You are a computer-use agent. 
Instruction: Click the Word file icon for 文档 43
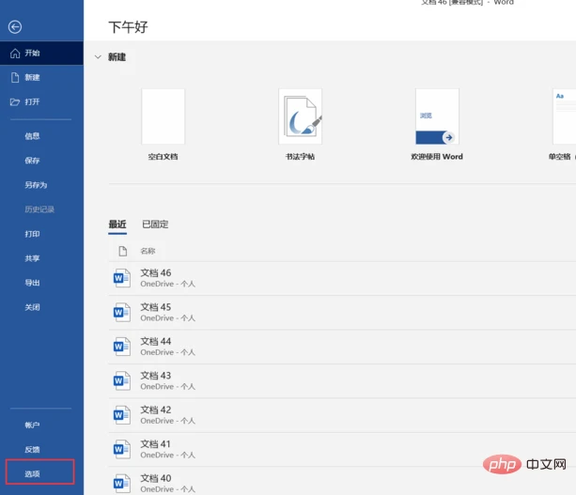121,380
